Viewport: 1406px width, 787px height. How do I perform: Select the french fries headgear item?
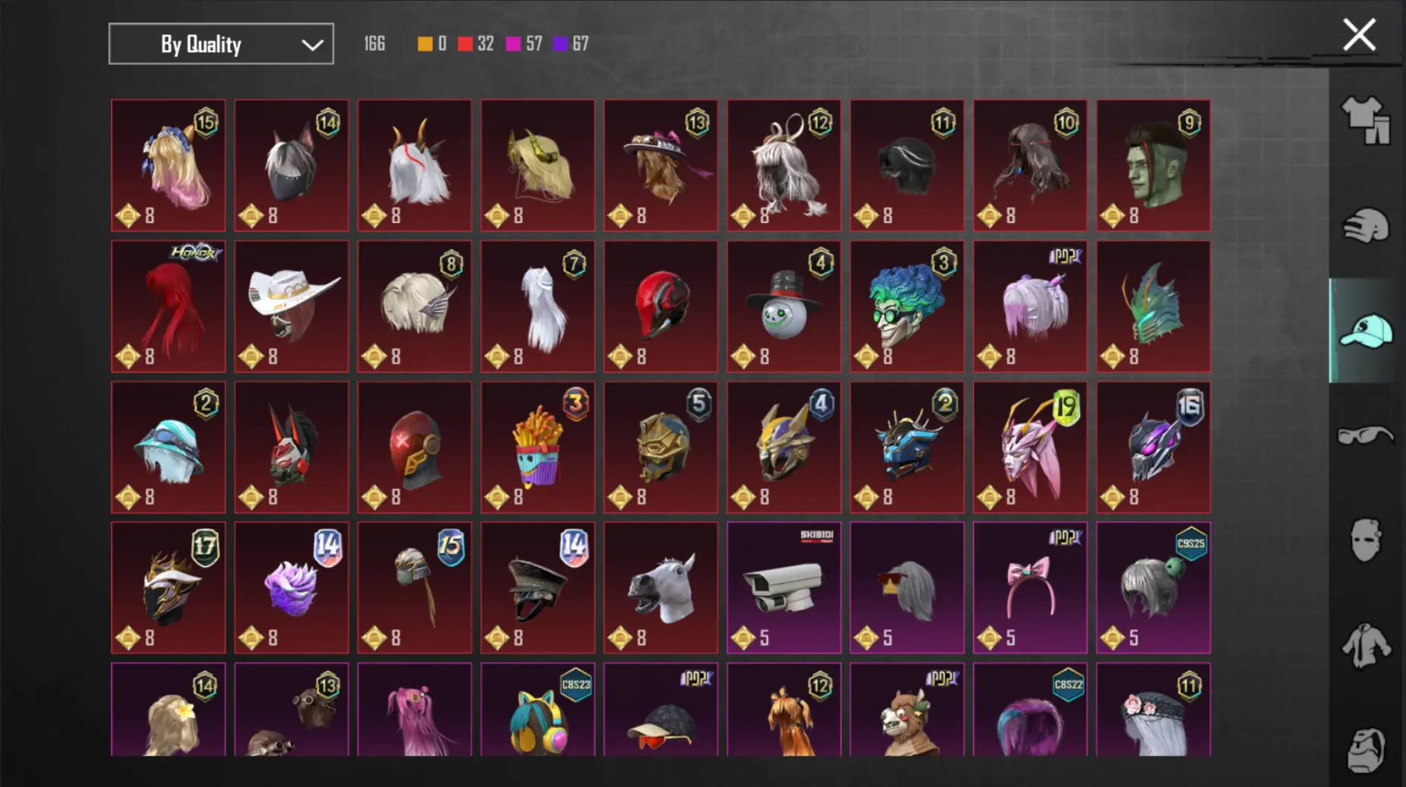[537, 447]
